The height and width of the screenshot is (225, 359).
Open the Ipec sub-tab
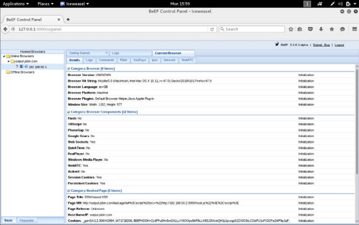tap(155, 60)
